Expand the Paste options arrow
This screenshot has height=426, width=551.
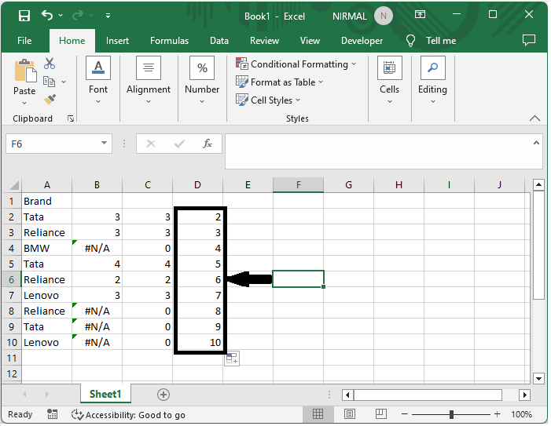click(x=24, y=103)
